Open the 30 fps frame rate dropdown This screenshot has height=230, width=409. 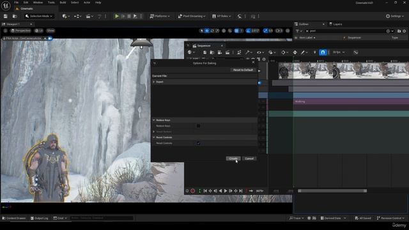point(339,52)
